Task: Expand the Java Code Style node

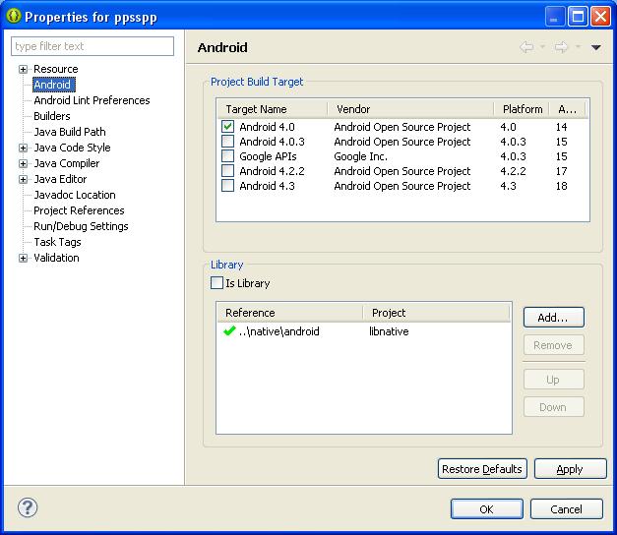Action: click(x=23, y=148)
